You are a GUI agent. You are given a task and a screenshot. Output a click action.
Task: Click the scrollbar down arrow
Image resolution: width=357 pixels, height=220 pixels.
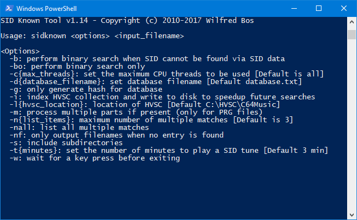point(352,215)
